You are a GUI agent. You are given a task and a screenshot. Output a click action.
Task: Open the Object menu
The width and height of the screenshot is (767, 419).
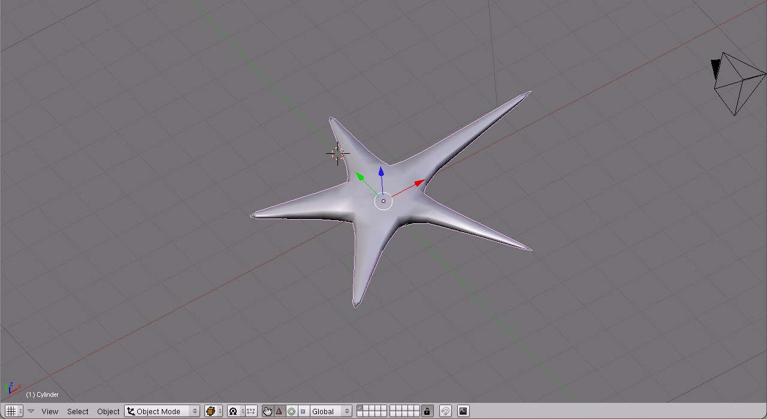(x=108, y=411)
